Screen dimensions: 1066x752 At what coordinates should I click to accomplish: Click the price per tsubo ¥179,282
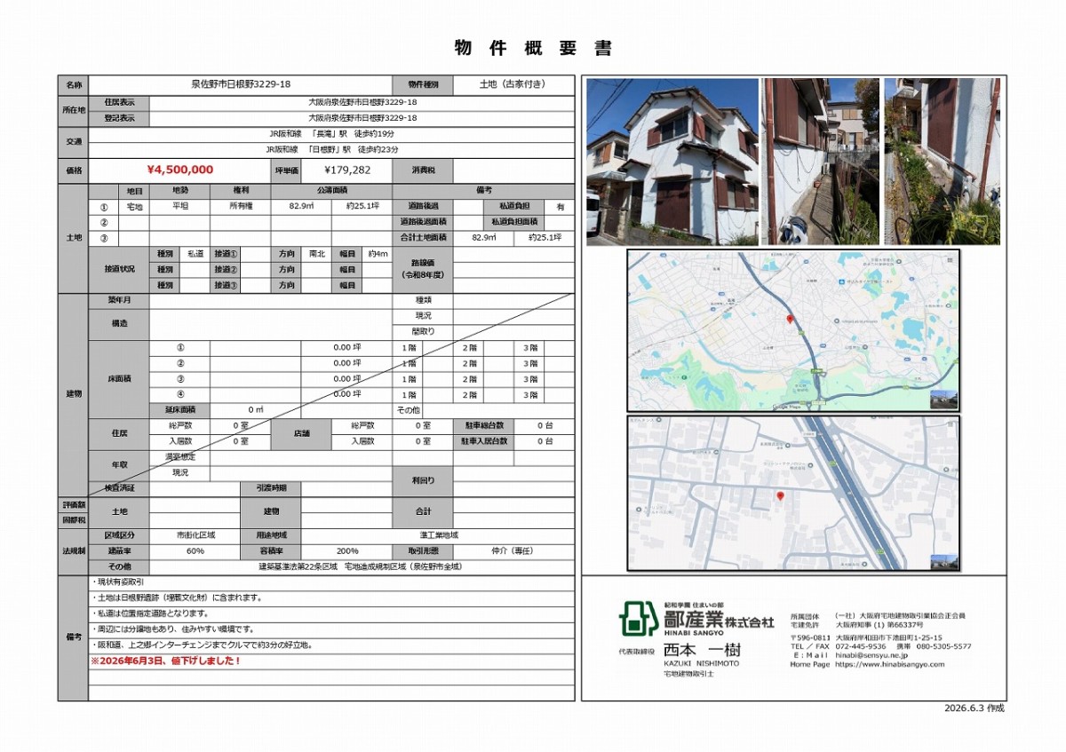coord(347,170)
